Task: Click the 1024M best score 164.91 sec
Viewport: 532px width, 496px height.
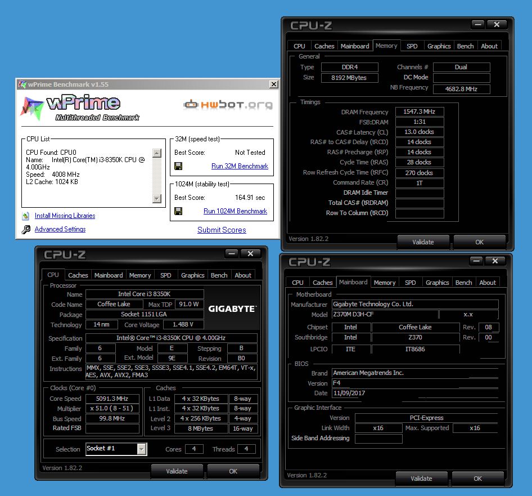Action: 250,198
